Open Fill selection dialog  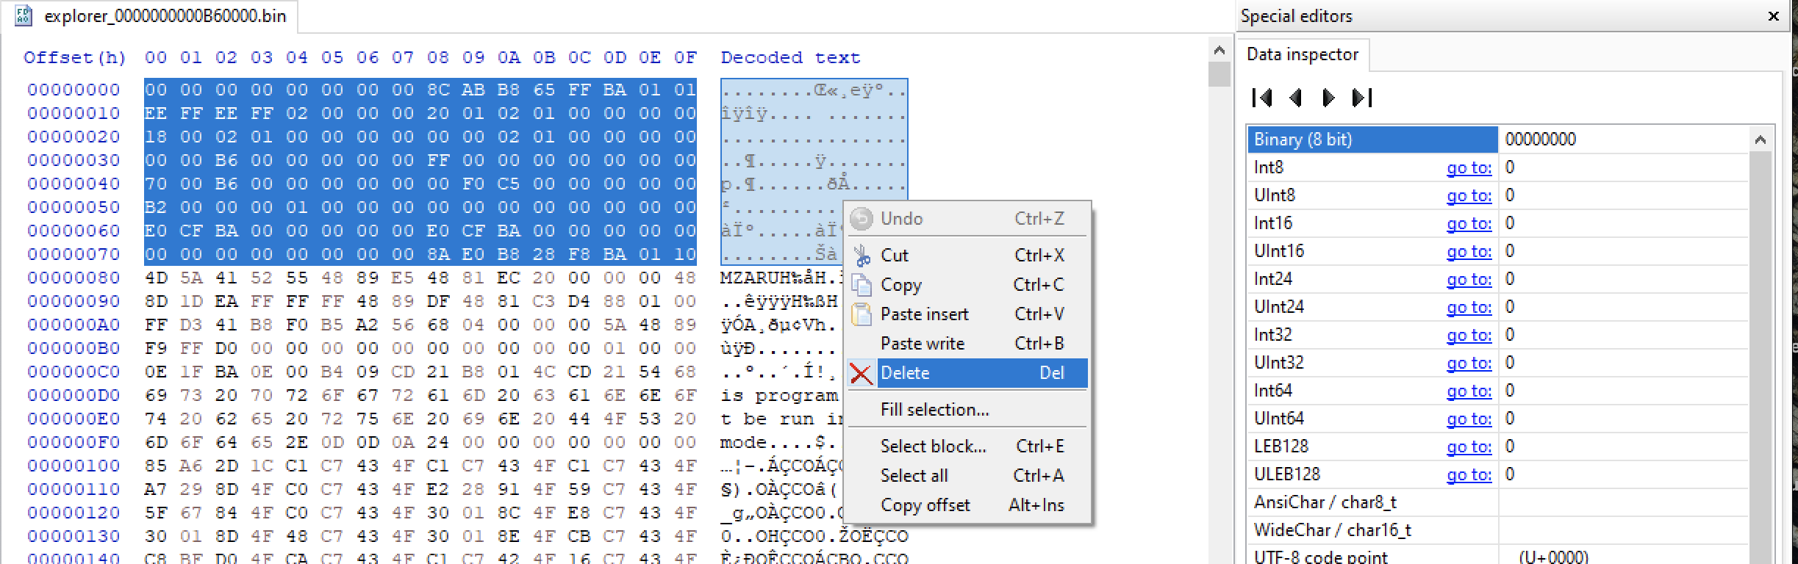coord(967,410)
